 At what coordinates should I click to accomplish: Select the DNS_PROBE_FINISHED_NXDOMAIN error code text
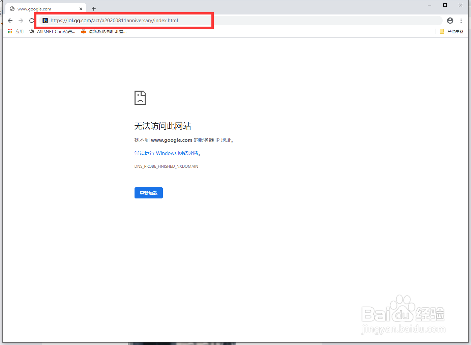(166, 166)
